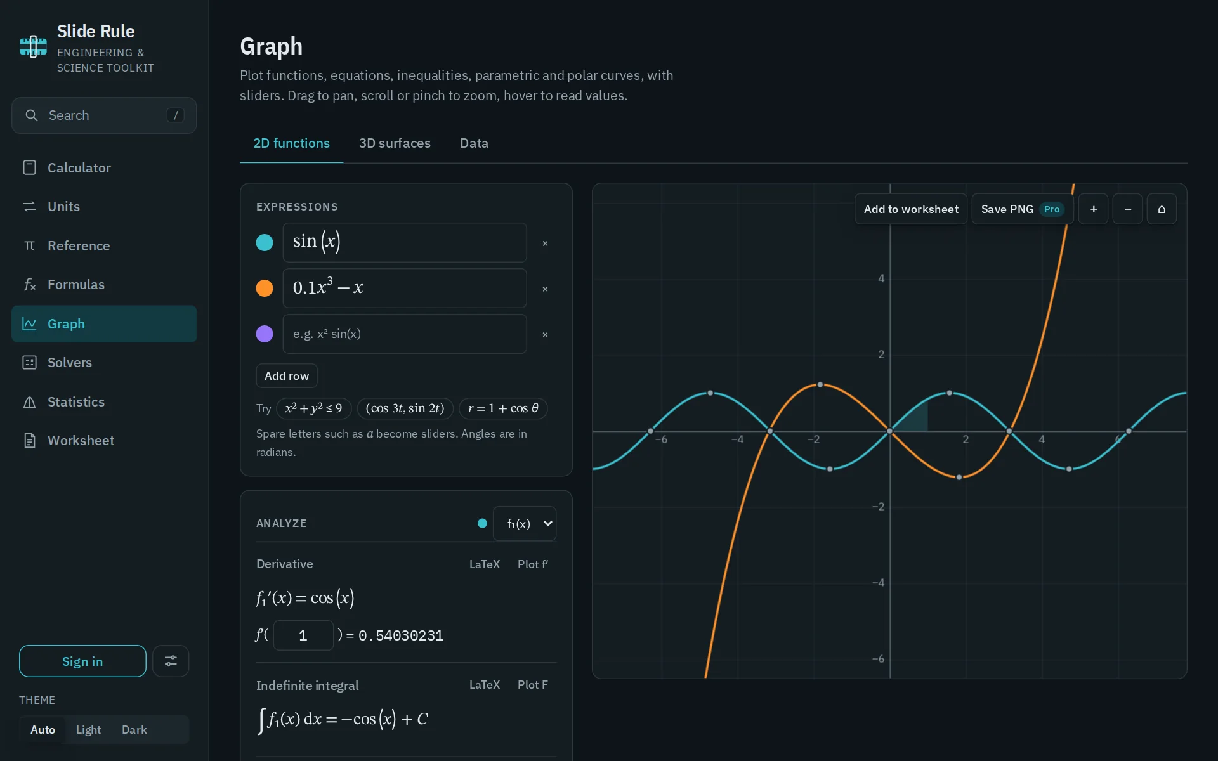Zoom out the graph with minus
This screenshot has height=761, width=1218.
click(1128, 209)
